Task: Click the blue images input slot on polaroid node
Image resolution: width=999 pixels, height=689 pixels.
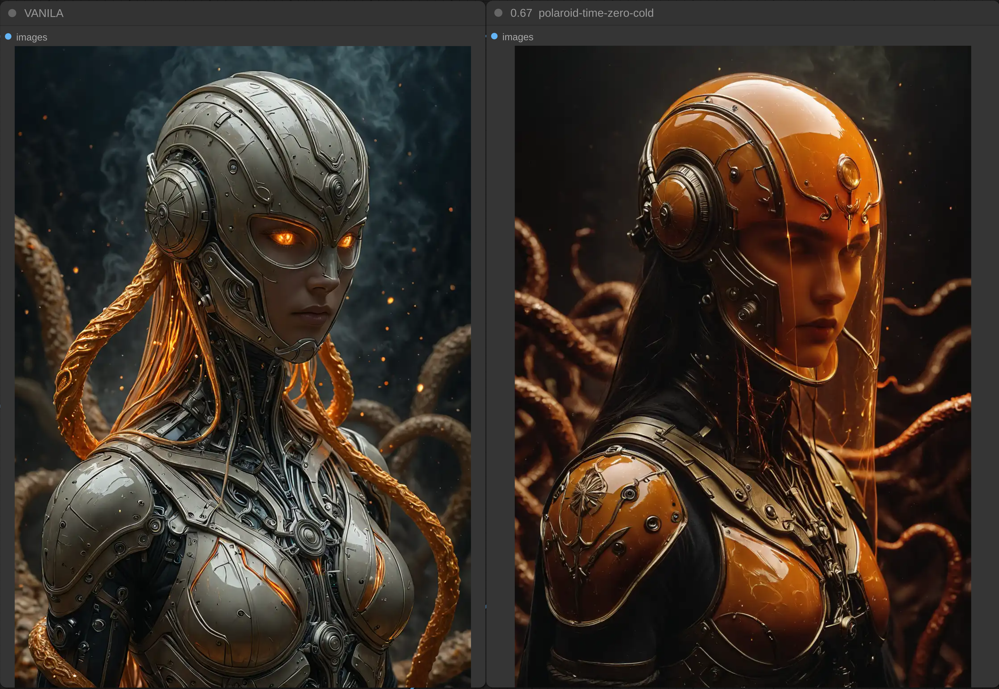Action: pos(494,36)
